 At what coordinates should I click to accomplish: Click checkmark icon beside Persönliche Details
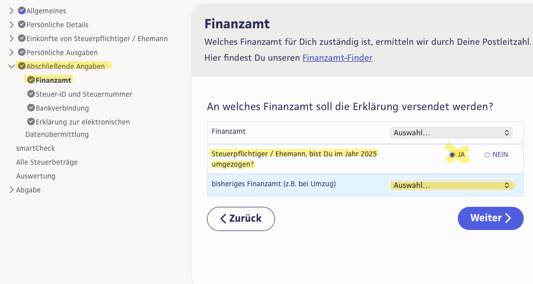[22, 24]
